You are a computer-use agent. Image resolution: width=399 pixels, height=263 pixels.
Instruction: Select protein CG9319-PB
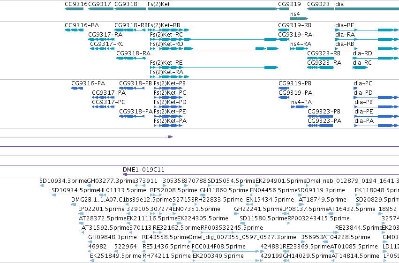[284, 88]
